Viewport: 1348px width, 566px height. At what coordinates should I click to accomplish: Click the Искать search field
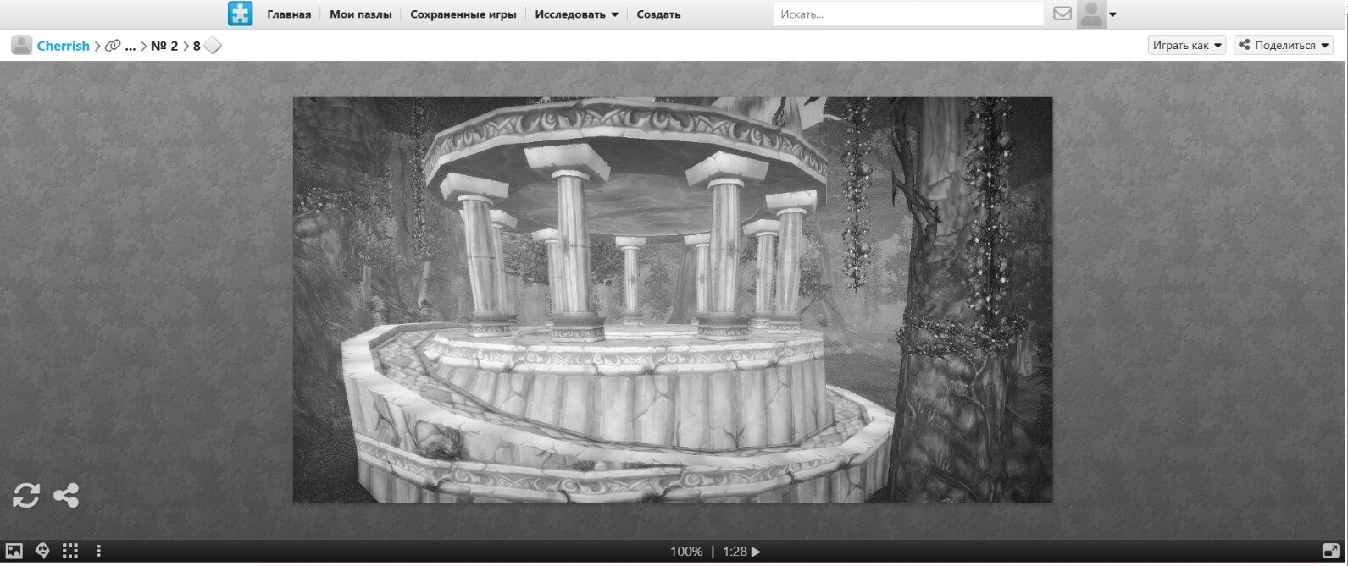click(x=907, y=14)
